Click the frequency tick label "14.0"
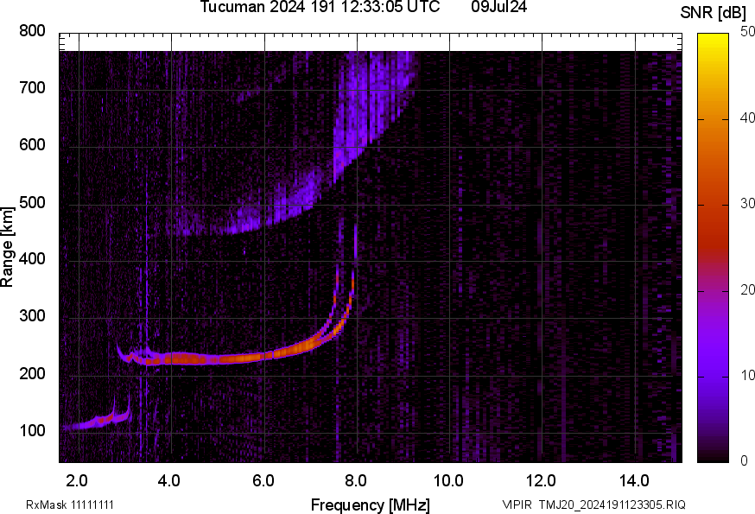This screenshot has height=514, width=755. 634,480
